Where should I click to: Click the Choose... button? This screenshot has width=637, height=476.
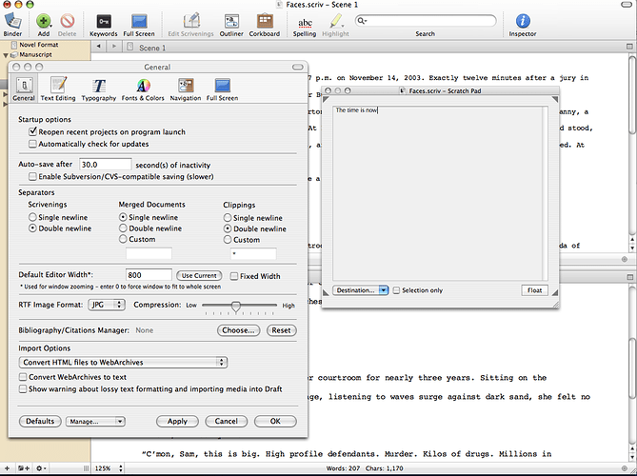tap(238, 330)
